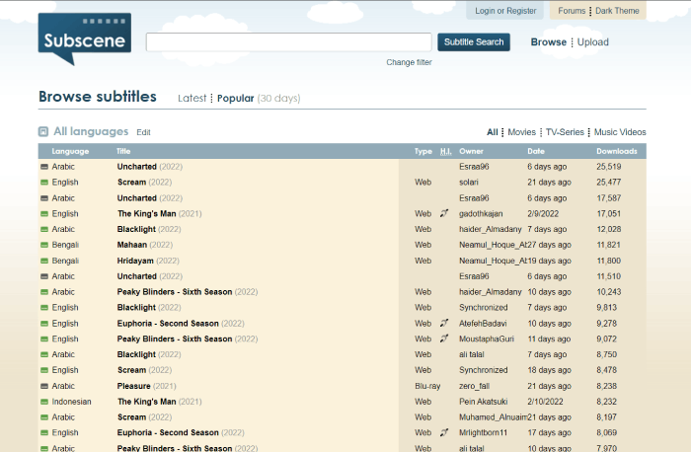Image resolution: width=691 pixels, height=452 pixels.
Task: Open owner zero_fall's profile
Action: (x=474, y=386)
